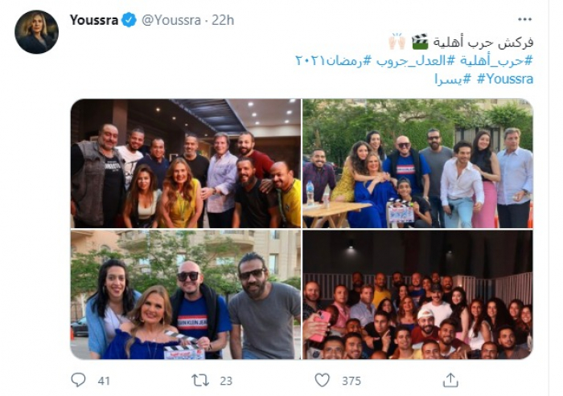Open the @Youssra handle link
Screen dimensions: 563x396
[x=171, y=20]
